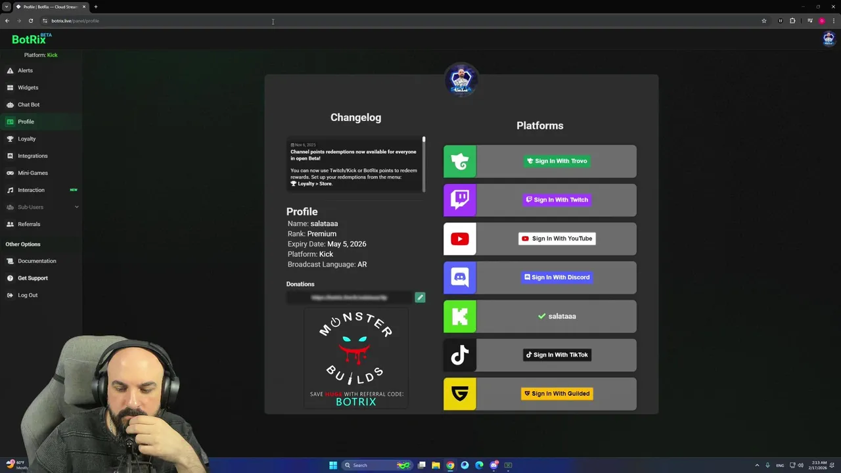Expand the Sub-Users chevron
This screenshot has width=841, height=473.
coord(76,207)
